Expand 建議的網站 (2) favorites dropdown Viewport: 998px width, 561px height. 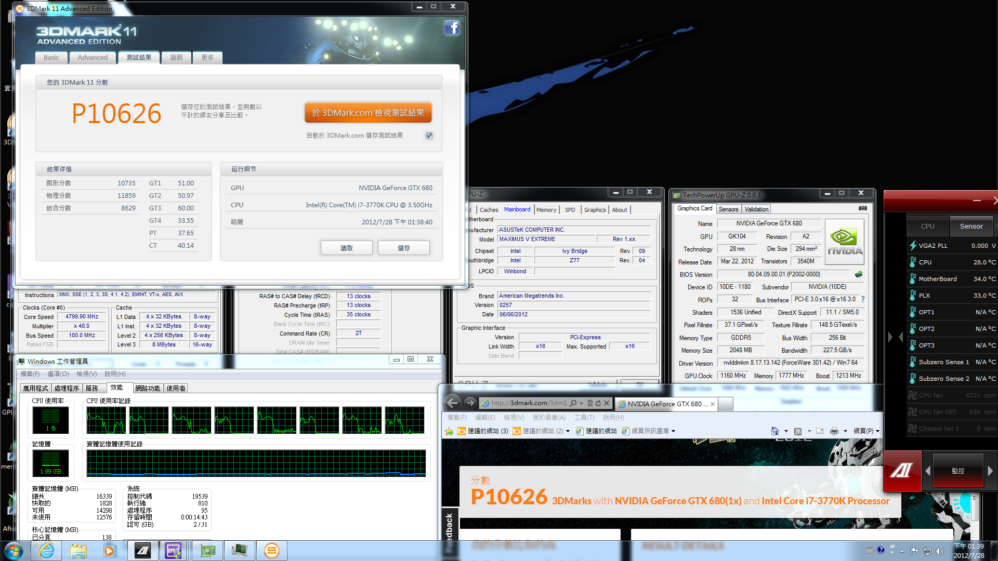568,431
